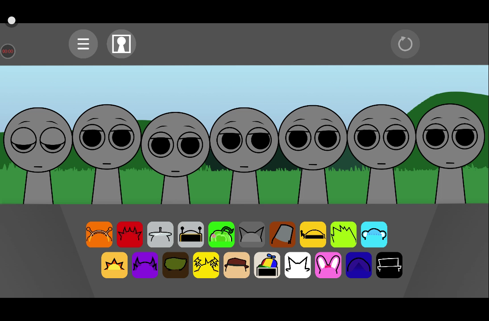489x321 pixels.
Task: Select the orange antenna headband icon
Action: click(x=99, y=235)
